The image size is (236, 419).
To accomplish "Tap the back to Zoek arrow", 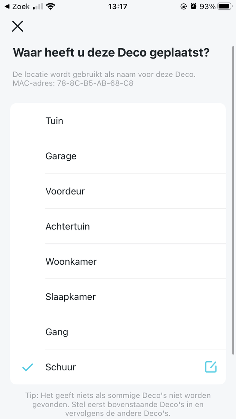I will 7,6.
